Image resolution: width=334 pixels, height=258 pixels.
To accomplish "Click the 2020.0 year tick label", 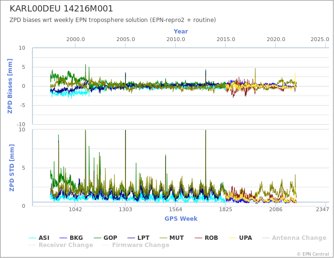I will pyautogui.click(x=276, y=40).
